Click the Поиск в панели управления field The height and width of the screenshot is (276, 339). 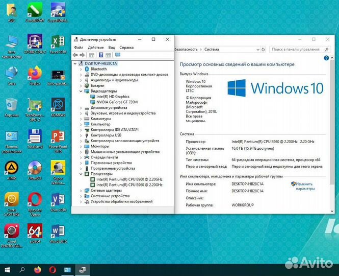coord(300,50)
